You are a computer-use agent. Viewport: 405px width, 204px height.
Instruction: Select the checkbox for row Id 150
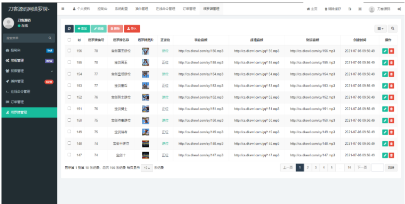70,120
